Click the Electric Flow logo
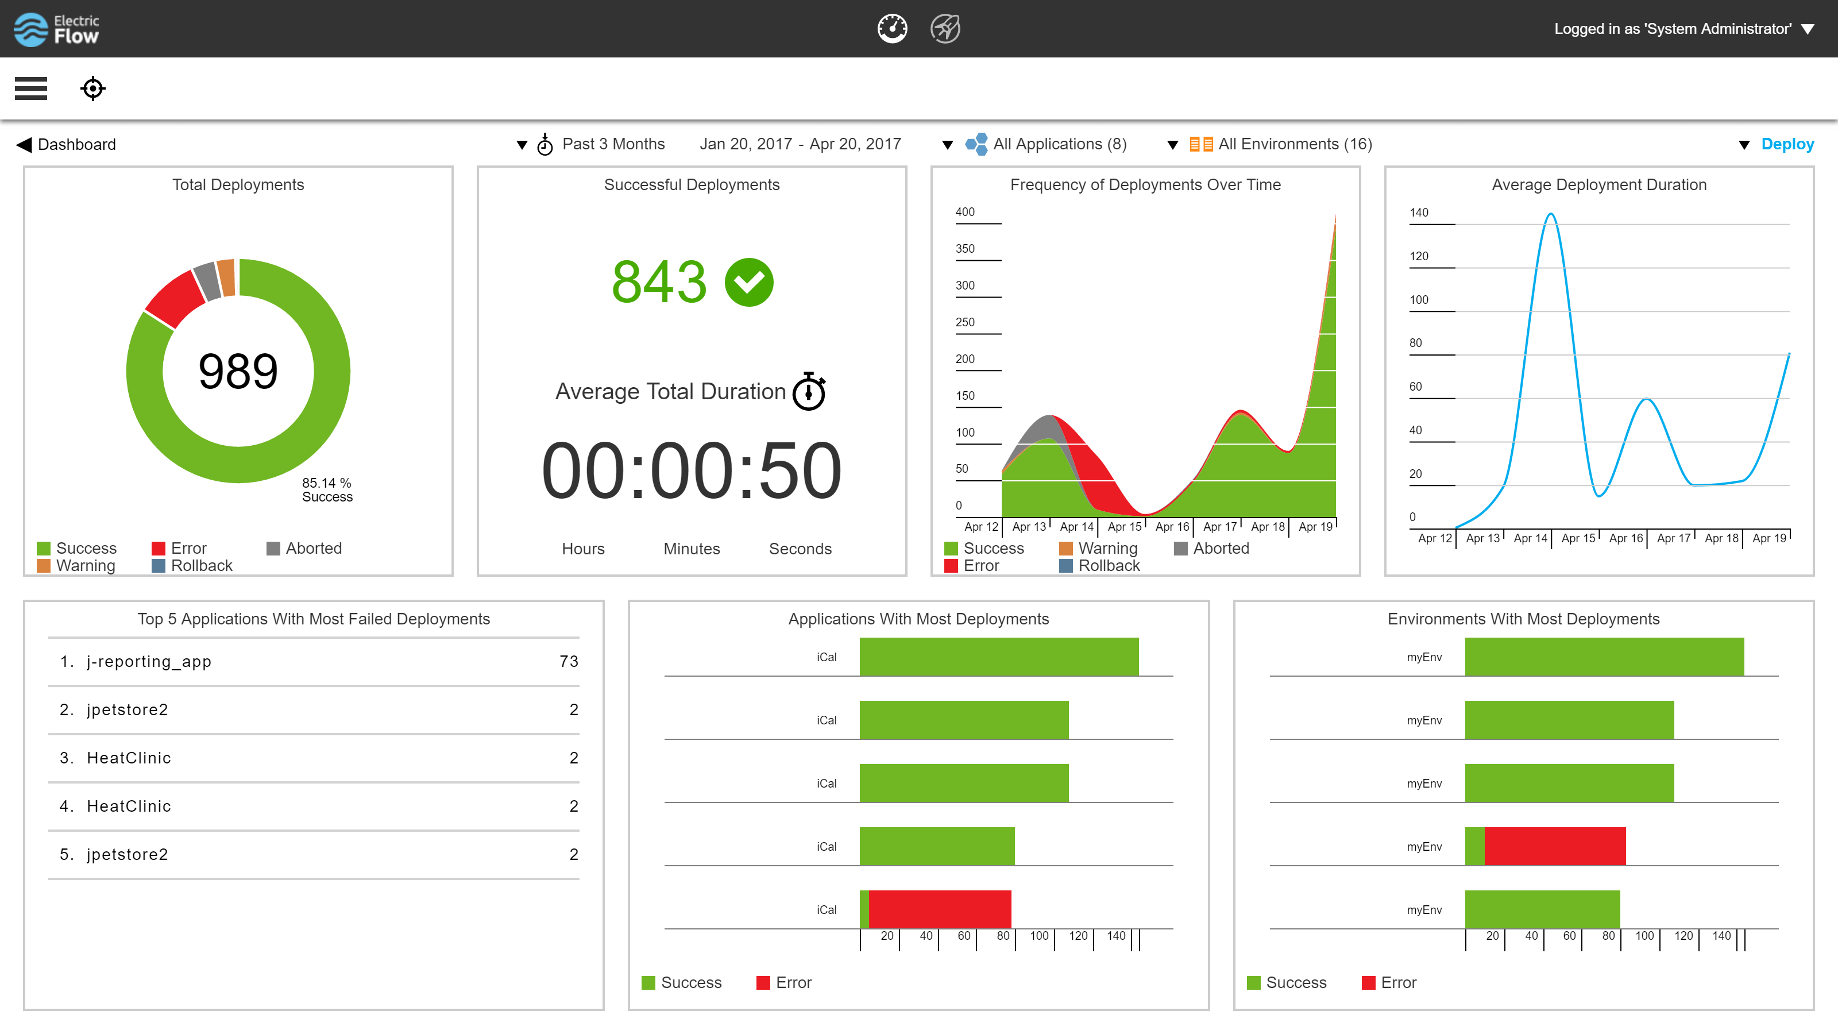 [56, 29]
